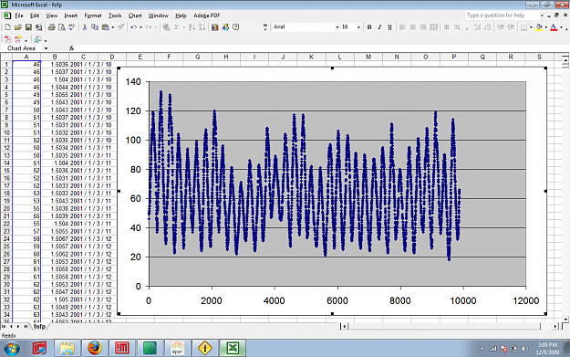
Task: Copy selection with Copy icon
Action: [x=95, y=27]
